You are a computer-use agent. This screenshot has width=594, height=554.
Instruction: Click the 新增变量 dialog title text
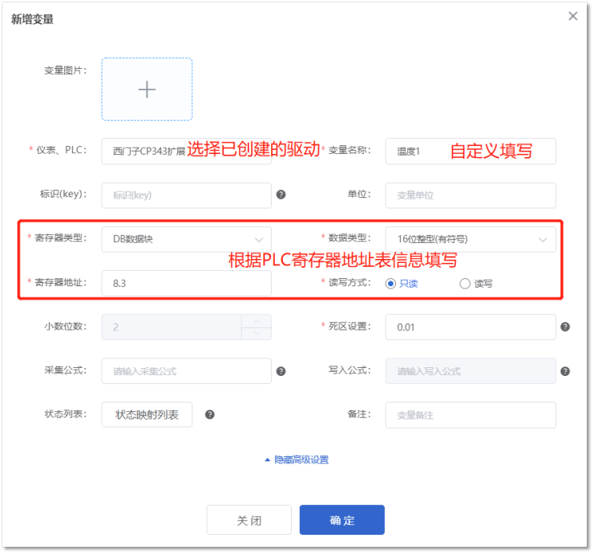[x=32, y=19]
